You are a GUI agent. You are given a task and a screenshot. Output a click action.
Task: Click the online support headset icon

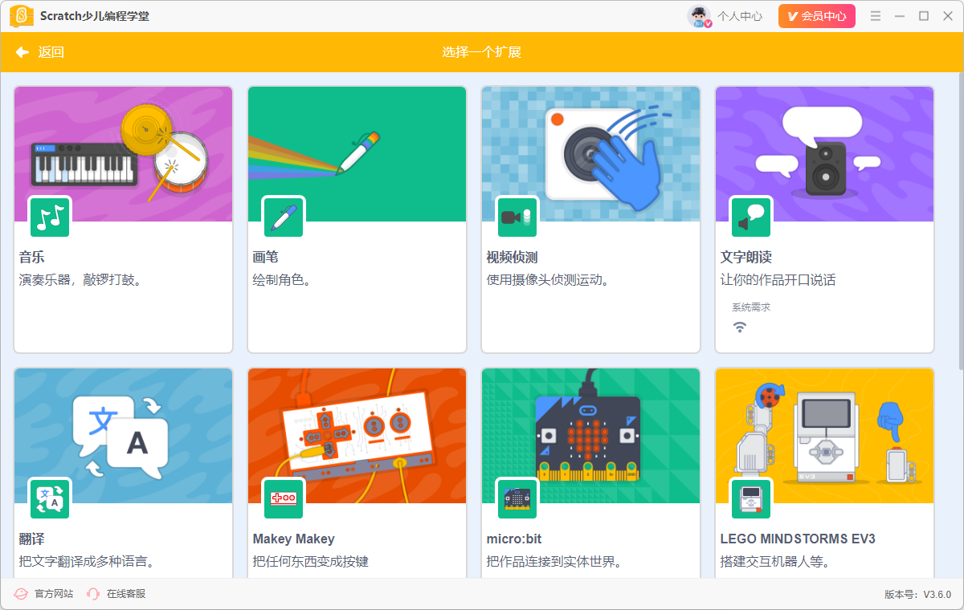tap(93, 594)
